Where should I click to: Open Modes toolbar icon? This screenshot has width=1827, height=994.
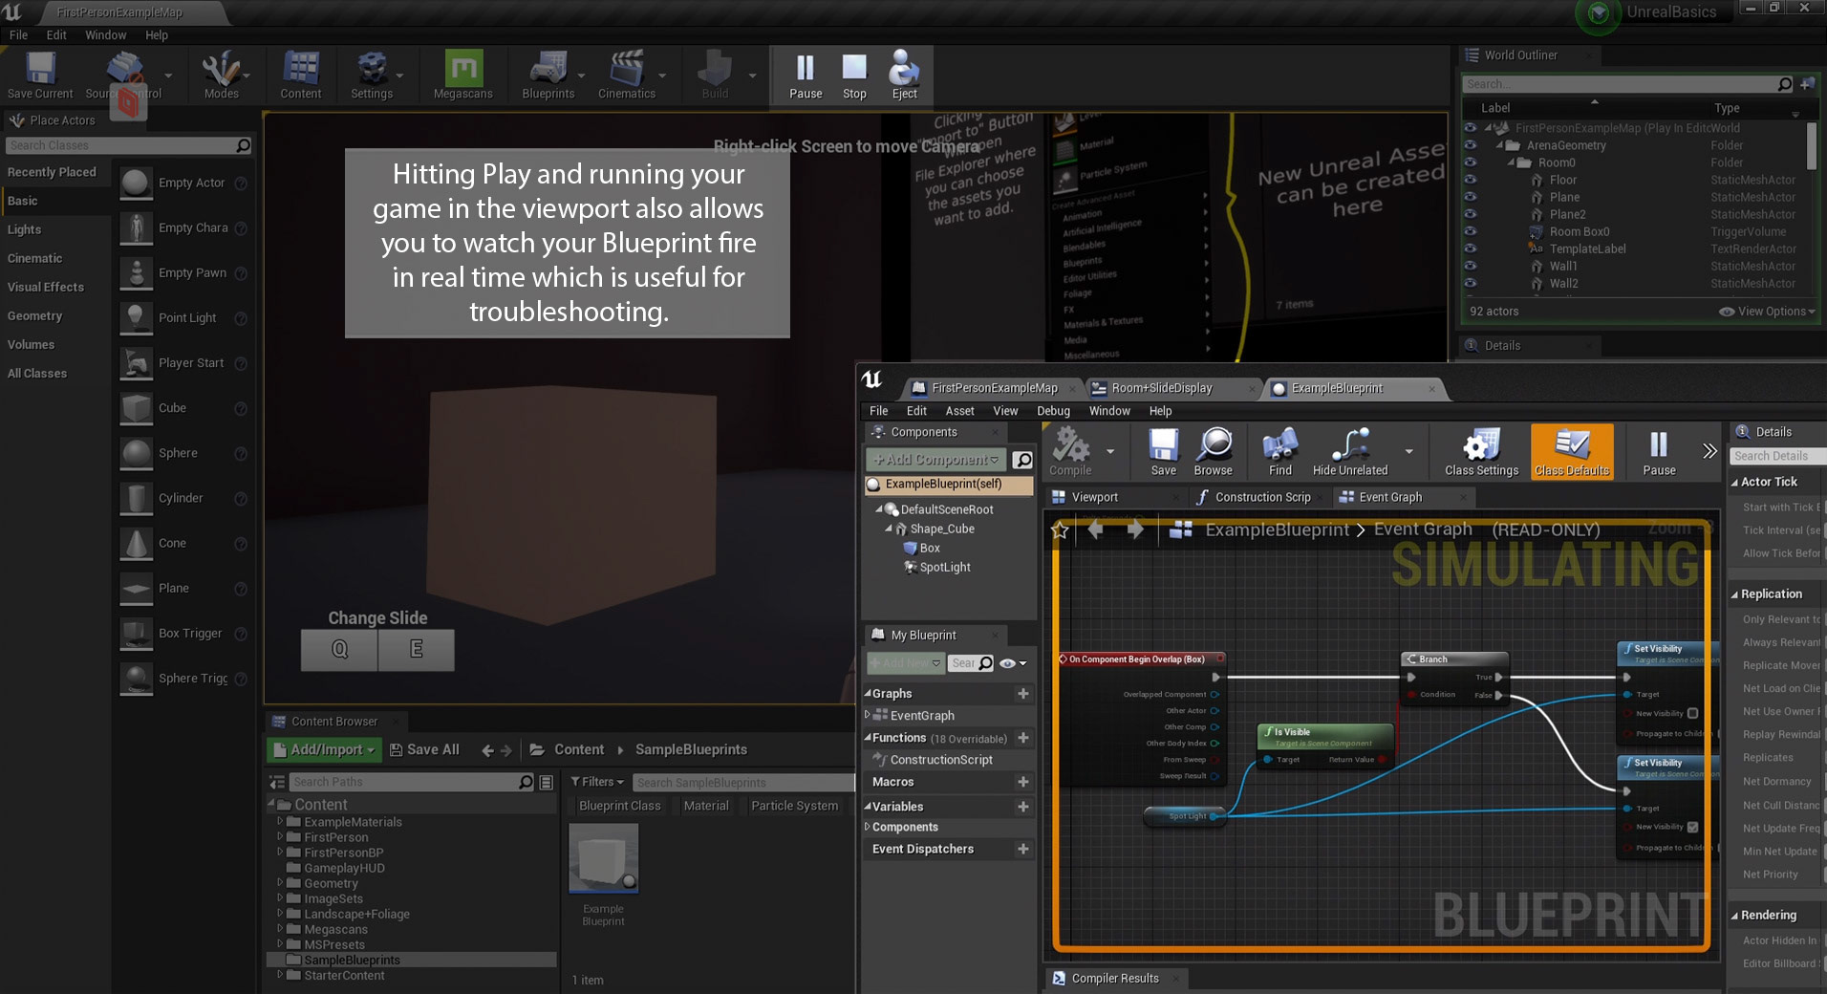[221, 75]
